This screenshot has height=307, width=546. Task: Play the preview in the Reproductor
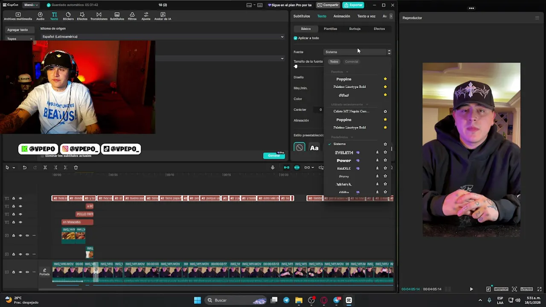tap(471, 289)
